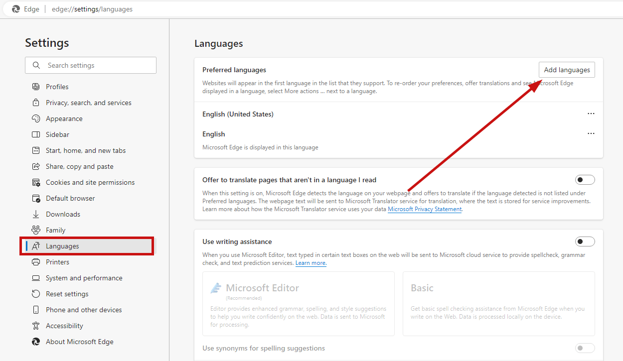Open the Microsoft Privacy Statement link
The width and height of the screenshot is (623, 361).
(x=425, y=209)
